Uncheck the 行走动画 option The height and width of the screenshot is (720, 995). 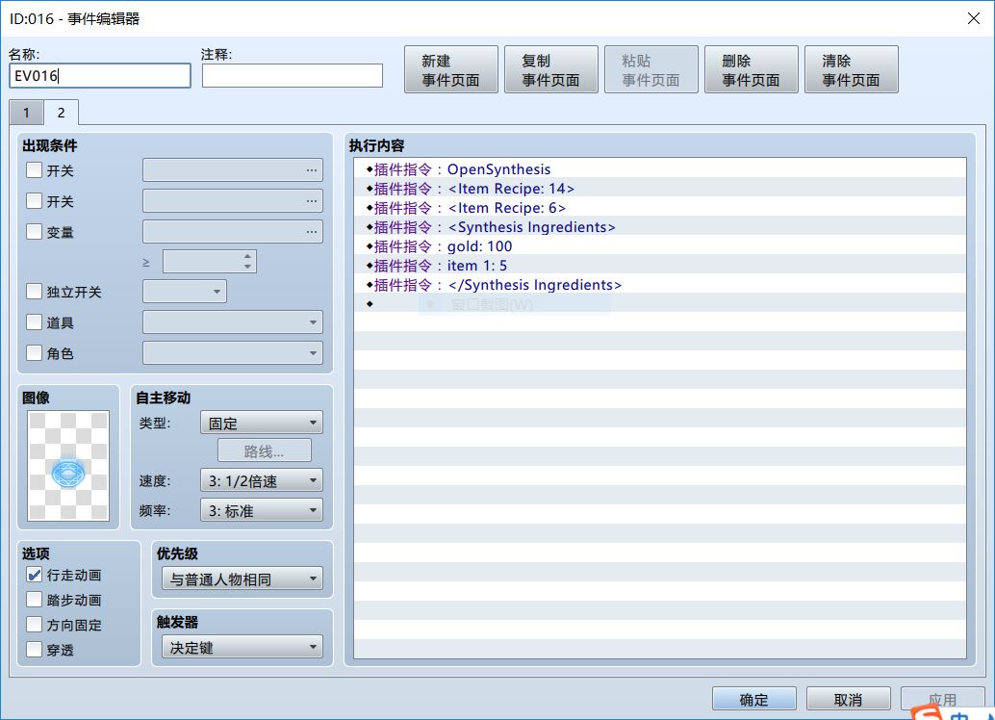click(35, 575)
